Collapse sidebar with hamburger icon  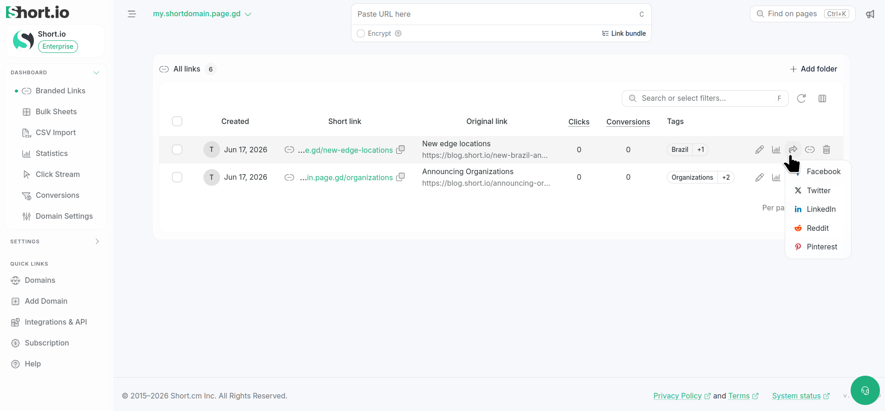point(132,14)
